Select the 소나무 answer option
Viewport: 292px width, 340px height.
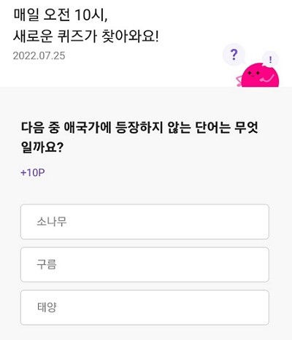(x=145, y=222)
